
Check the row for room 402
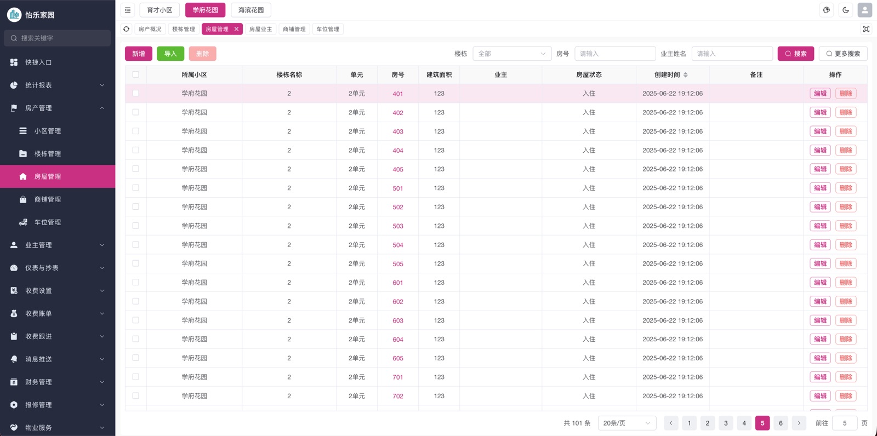(135, 112)
